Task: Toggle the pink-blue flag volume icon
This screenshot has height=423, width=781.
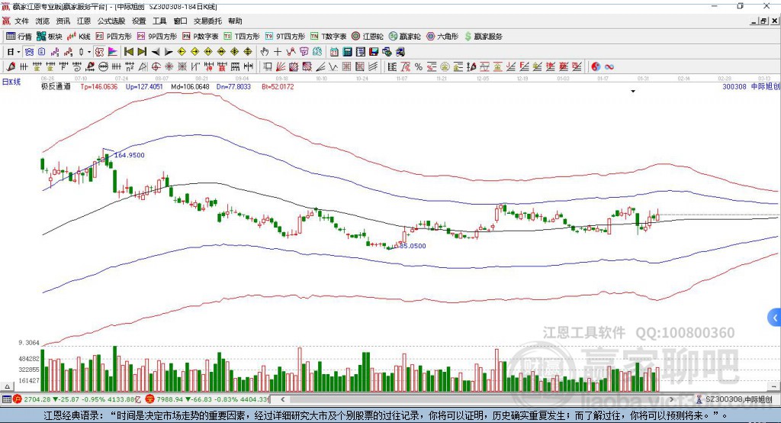Action: (x=113, y=52)
